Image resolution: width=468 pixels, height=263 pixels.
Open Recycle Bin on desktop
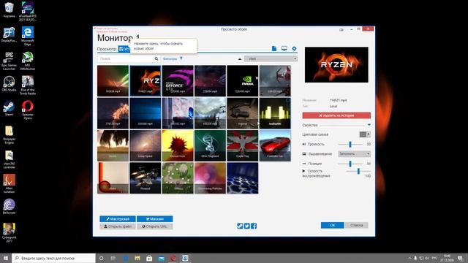coord(10,9)
